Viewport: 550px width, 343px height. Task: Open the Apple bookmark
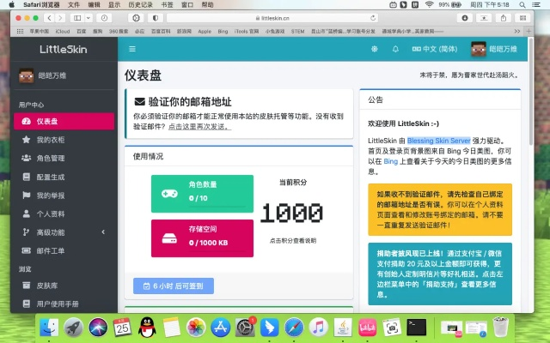click(205, 31)
